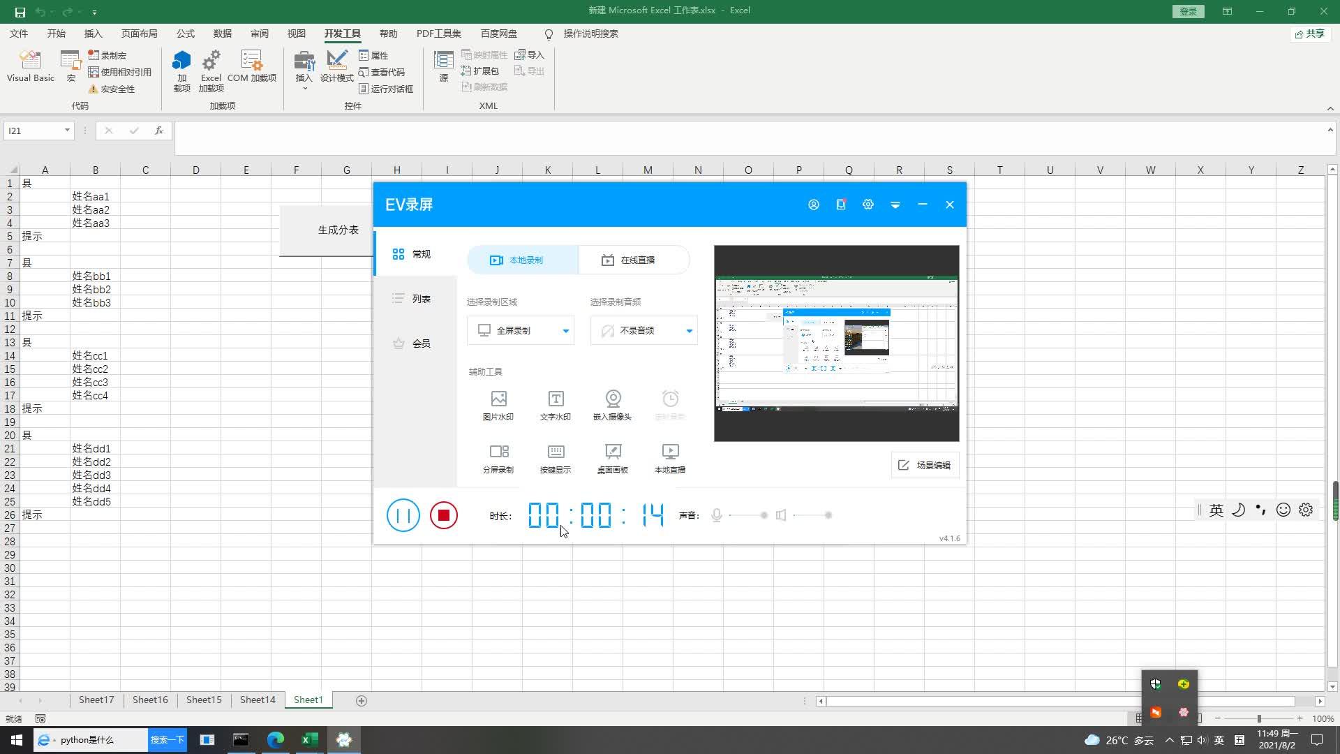The image size is (1340, 754).
Task: Switch to the Sheet15 worksheet tab
Action: (203, 700)
